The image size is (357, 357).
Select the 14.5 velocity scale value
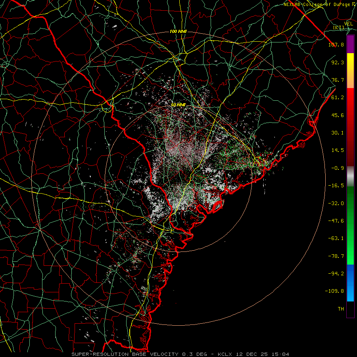click(x=338, y=150)
